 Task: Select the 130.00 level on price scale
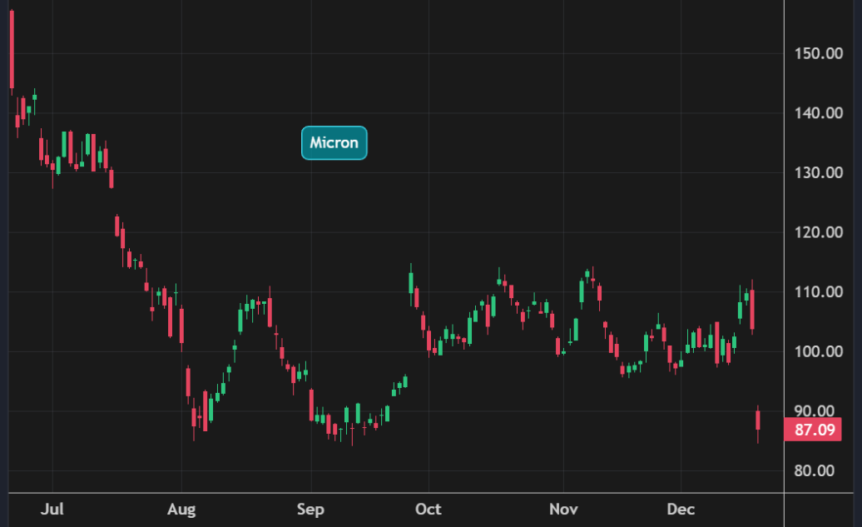pos(815,172)
